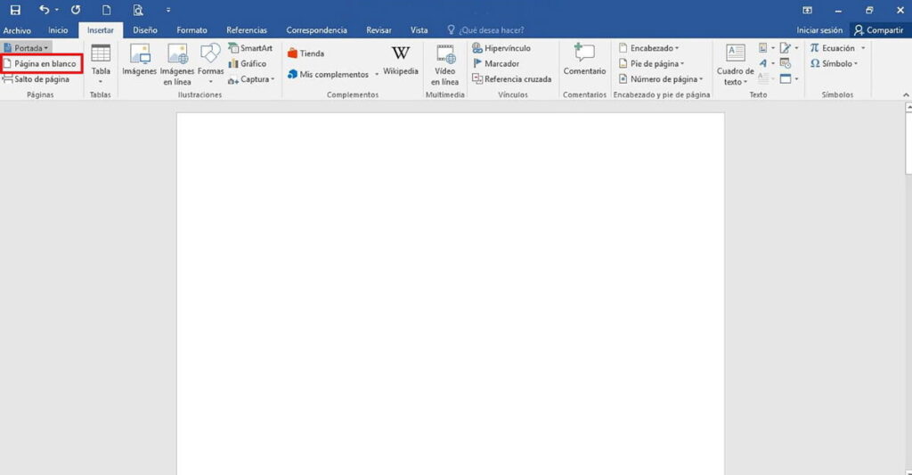This screenshot has height=475, width=912.
Task: Expand the Ecuación dropdown arrow
Action: point(863,48)
